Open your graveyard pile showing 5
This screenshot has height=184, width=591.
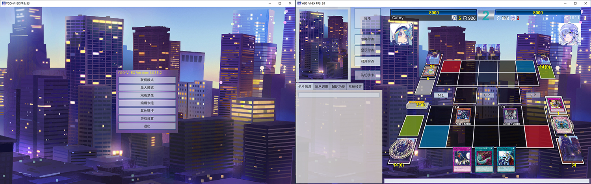[x=563, y=126]
